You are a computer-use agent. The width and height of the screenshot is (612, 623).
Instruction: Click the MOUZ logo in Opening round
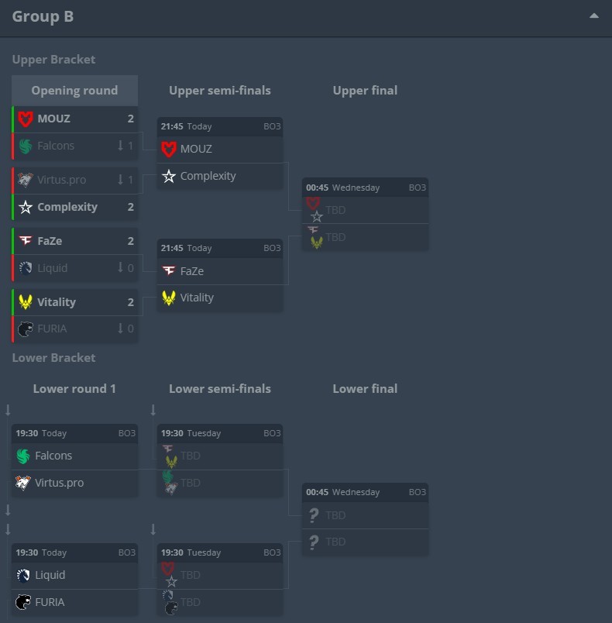click(x=26, y=119)
